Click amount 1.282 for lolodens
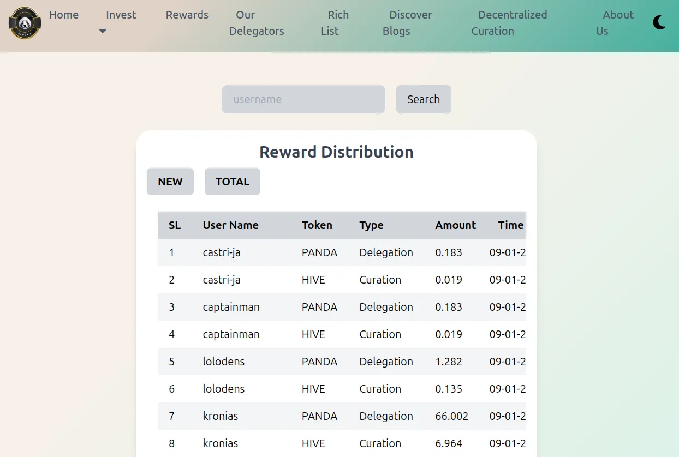Image resolution: width=679 pixels, height=457 pixels. click(x=449, y=362)
